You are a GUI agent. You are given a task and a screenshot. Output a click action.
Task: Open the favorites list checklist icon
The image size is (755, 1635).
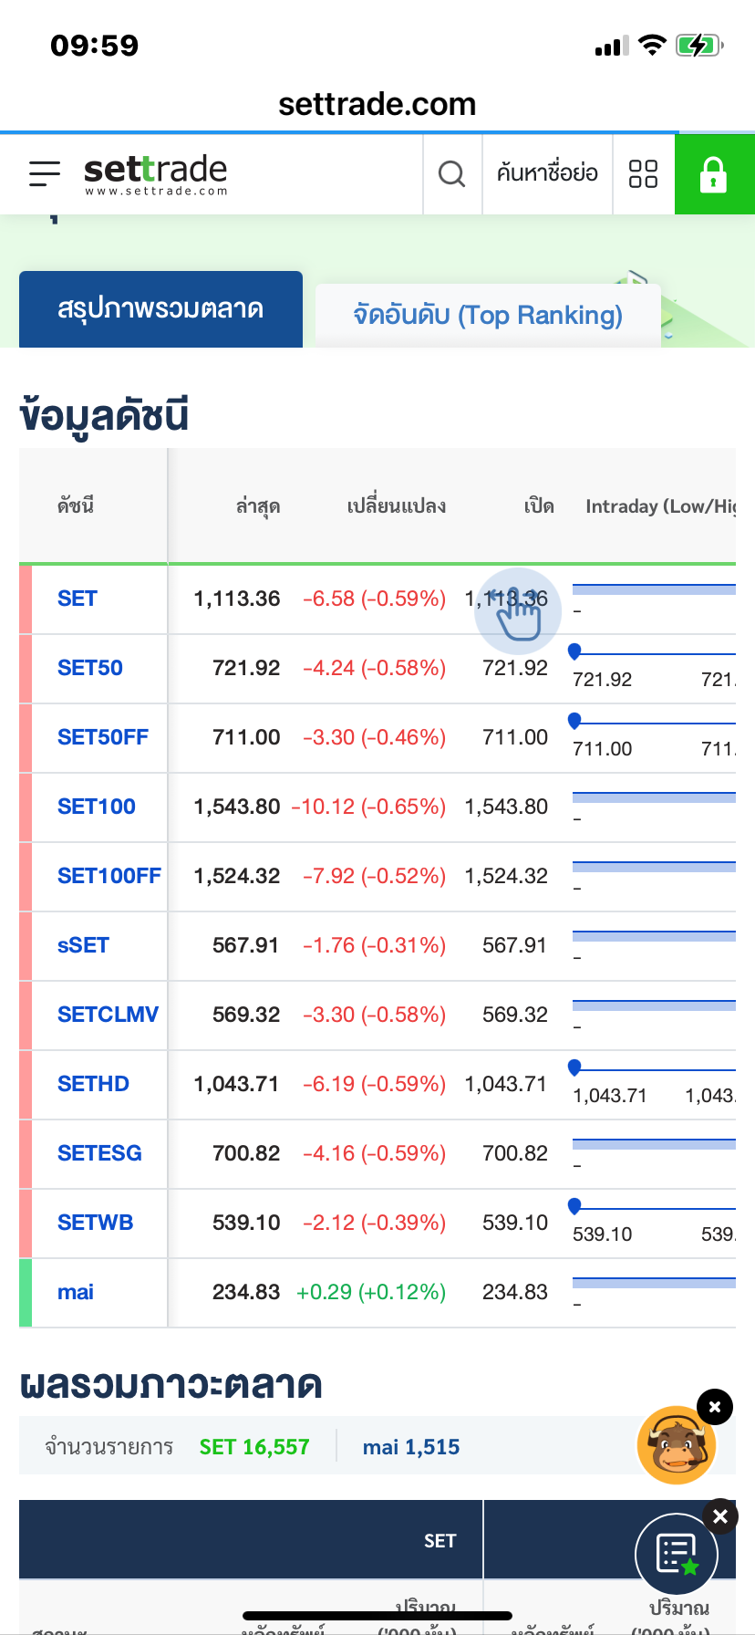point(677,1554)
